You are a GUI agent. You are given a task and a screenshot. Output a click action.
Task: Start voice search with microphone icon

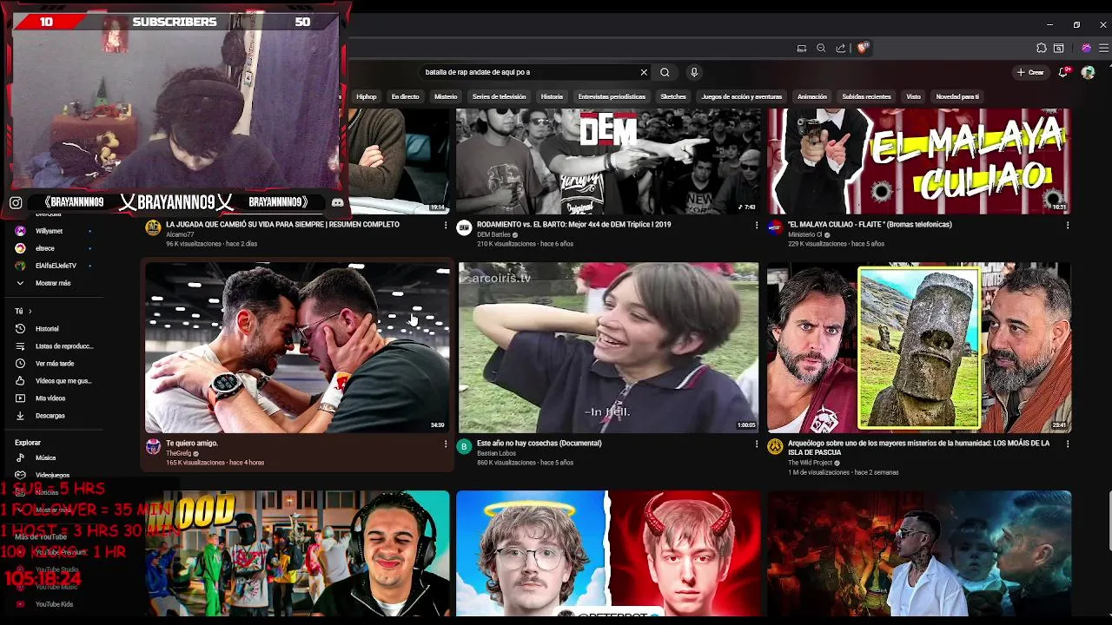[x=693, y=72]
